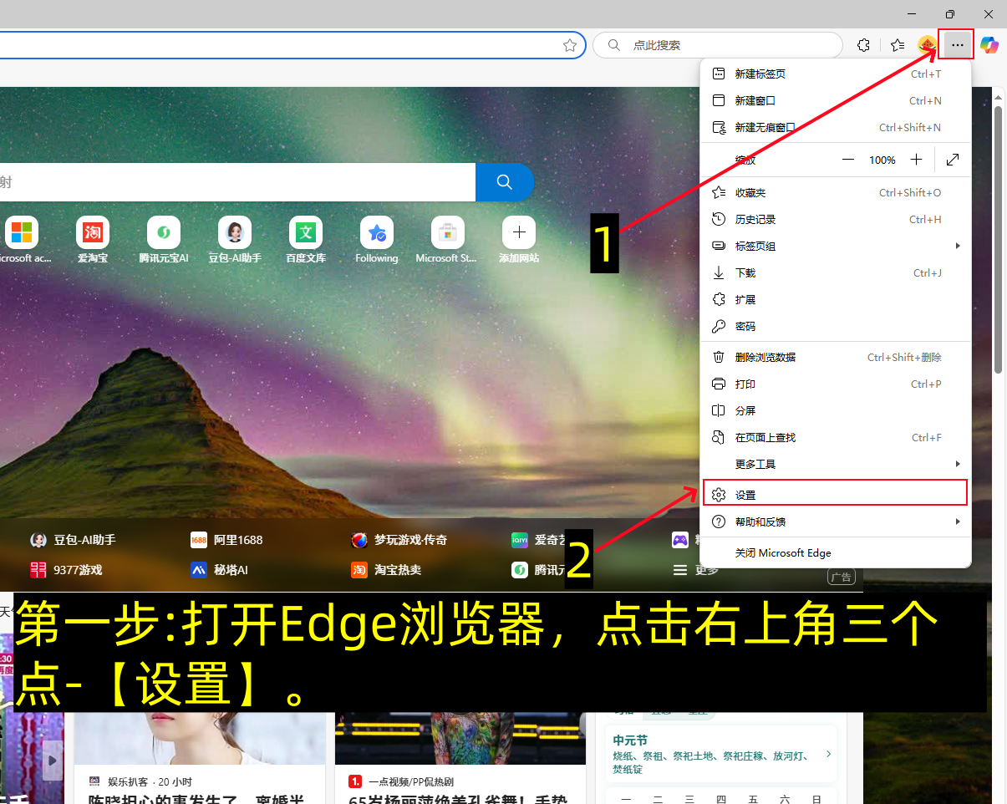Open Copilot from the toolbar icon
The image size is (1007, 804).
point(989,45)
